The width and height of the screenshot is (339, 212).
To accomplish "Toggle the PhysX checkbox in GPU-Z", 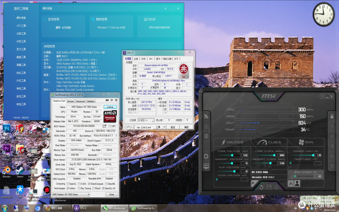I will pos(94,188).
